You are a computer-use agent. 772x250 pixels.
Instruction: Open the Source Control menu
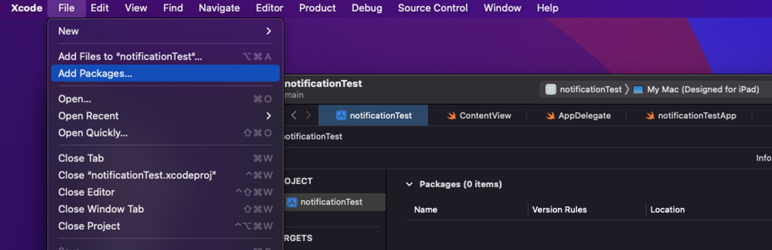432,8
